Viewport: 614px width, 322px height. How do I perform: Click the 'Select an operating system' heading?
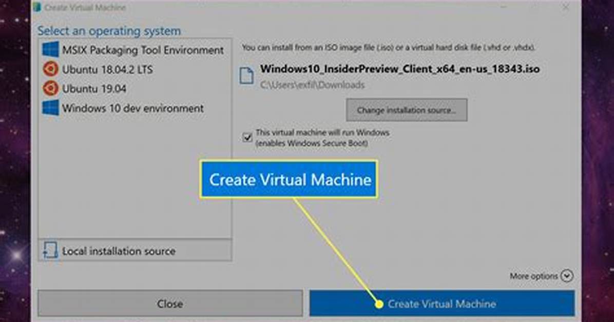[x=109, y=31]
